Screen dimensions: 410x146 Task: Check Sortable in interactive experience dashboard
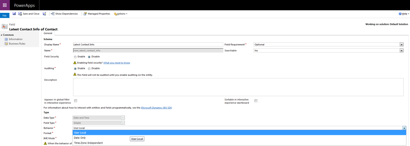pyautogui.click(x=256, y=101)
